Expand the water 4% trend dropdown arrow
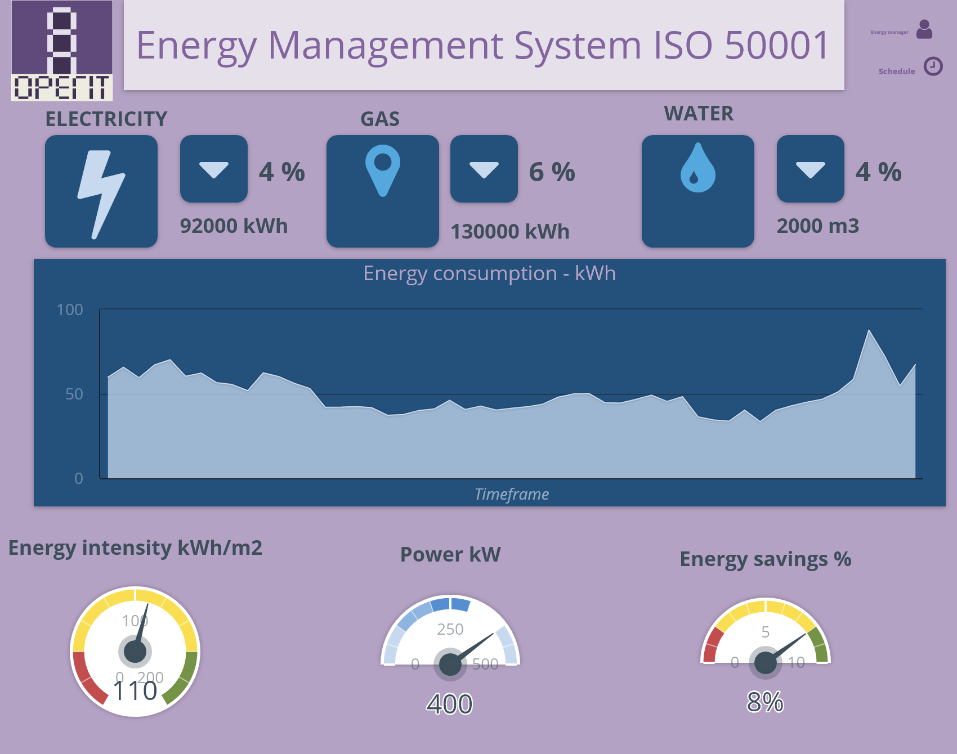 point(810,169)
